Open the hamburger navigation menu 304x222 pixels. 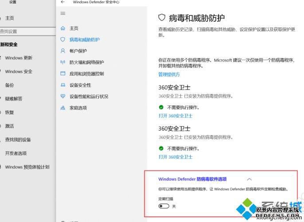(x=63, y=13)
